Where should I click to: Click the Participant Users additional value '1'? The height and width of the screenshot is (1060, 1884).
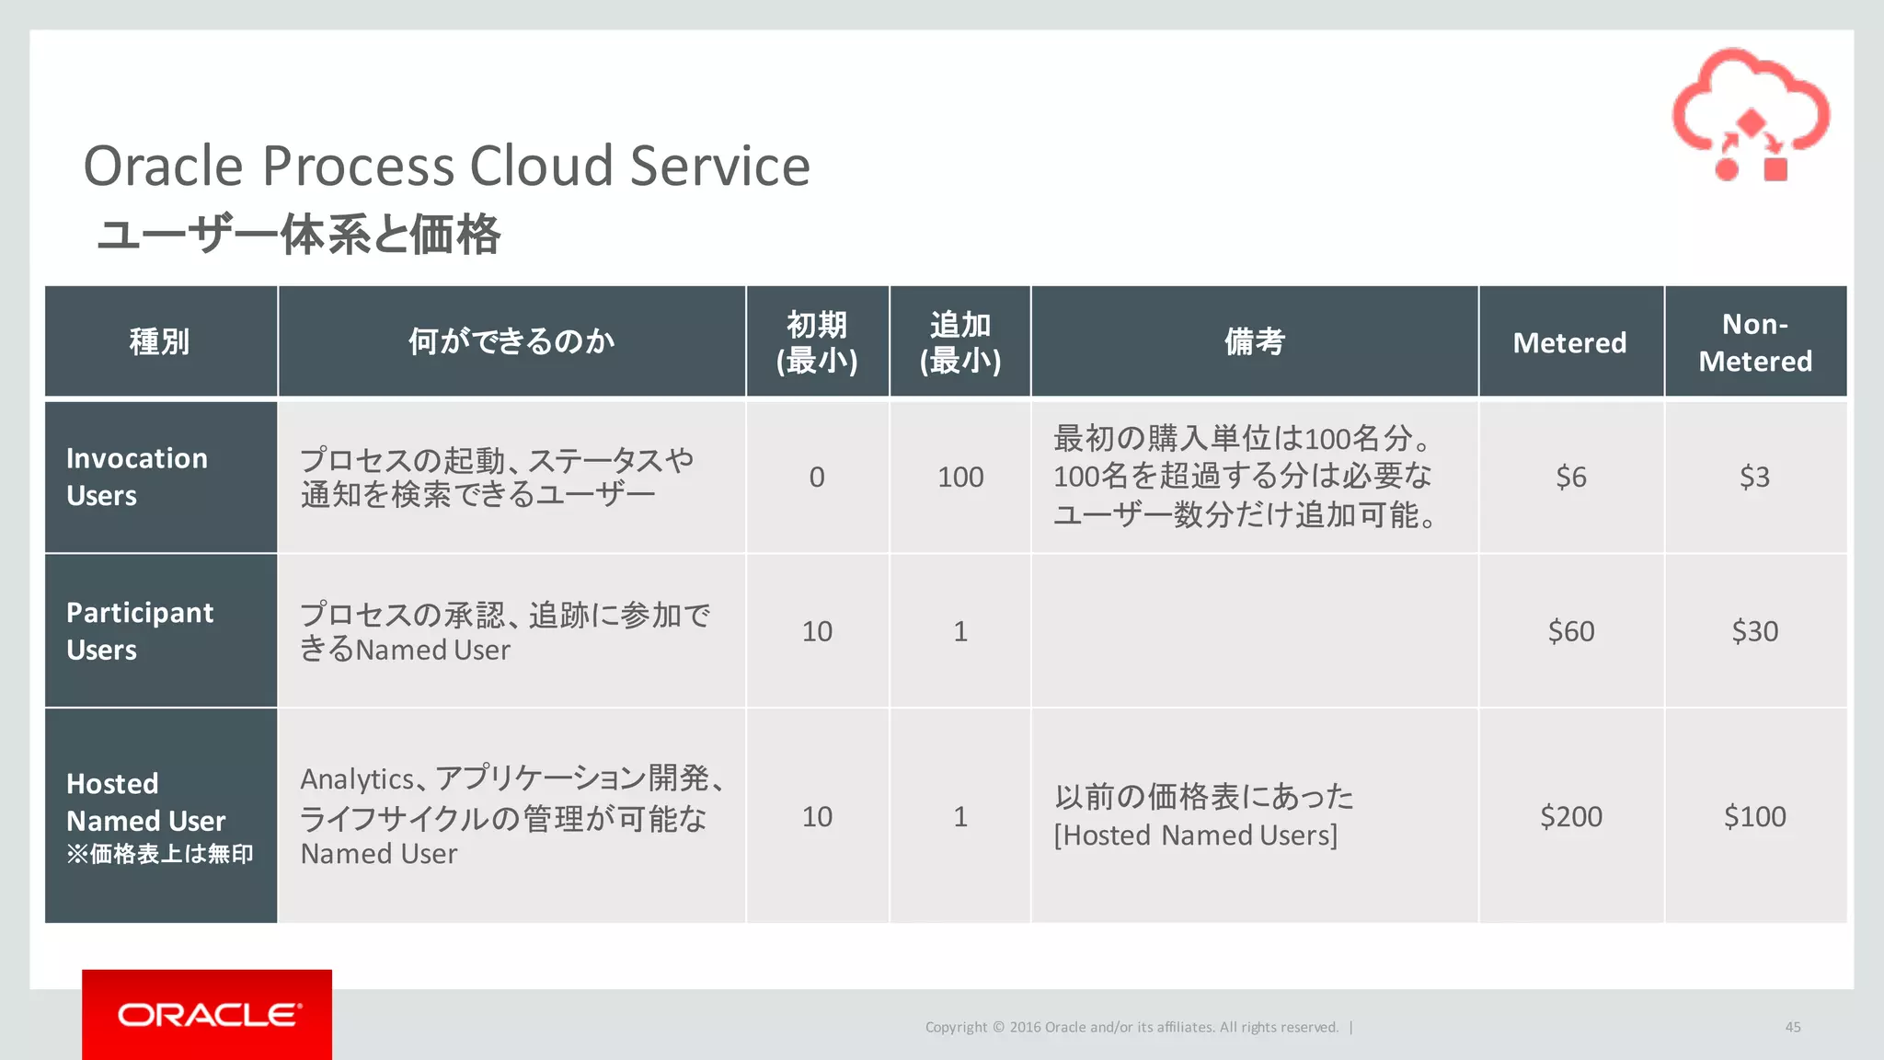pyautogui.click(x=960, y=631)
